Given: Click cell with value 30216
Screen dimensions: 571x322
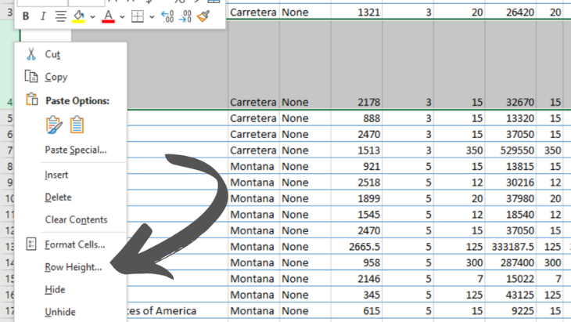Looking at the screenshot, I should click(x=510, y=183).
